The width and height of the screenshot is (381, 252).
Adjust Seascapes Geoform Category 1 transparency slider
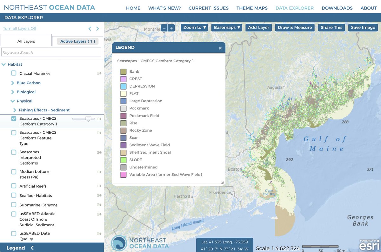[89, 119]
